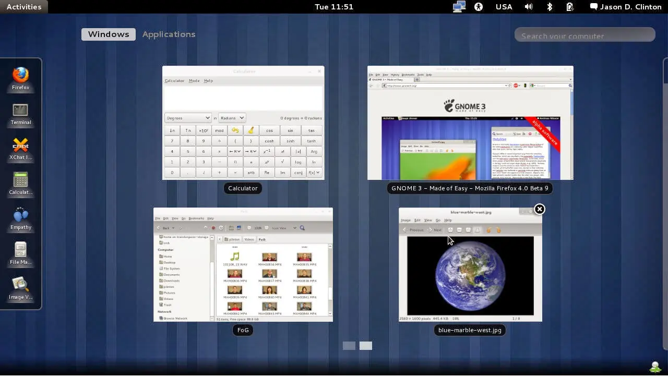
Task: Open the Back history arrow in FoG
Action: pos(174,228)
